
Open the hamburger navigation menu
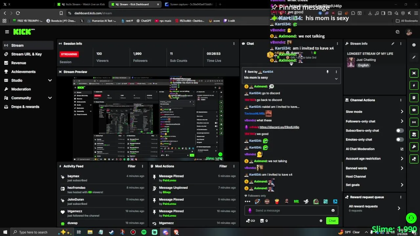point(7,32)
